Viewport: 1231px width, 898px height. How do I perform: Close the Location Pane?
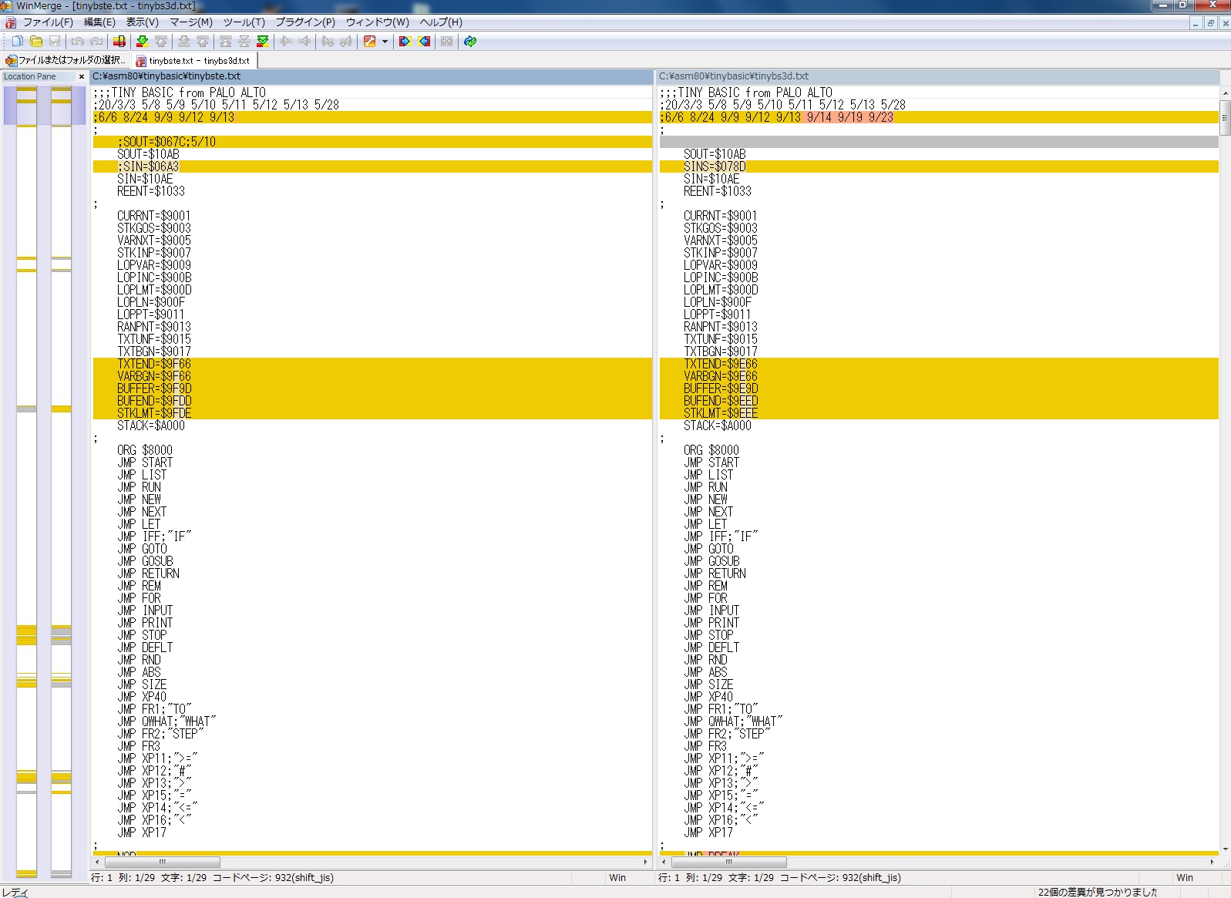[82, 76]
